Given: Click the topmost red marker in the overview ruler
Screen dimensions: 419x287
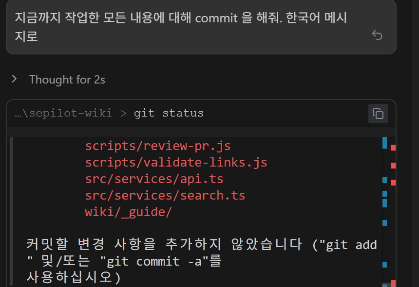Looking at the screenshot, I should point(393,147).
